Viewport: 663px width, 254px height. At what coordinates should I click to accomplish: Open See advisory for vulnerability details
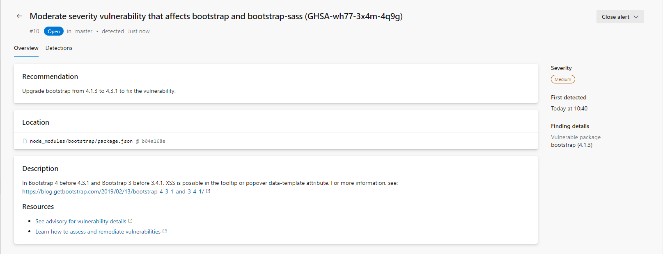(81, 221)
